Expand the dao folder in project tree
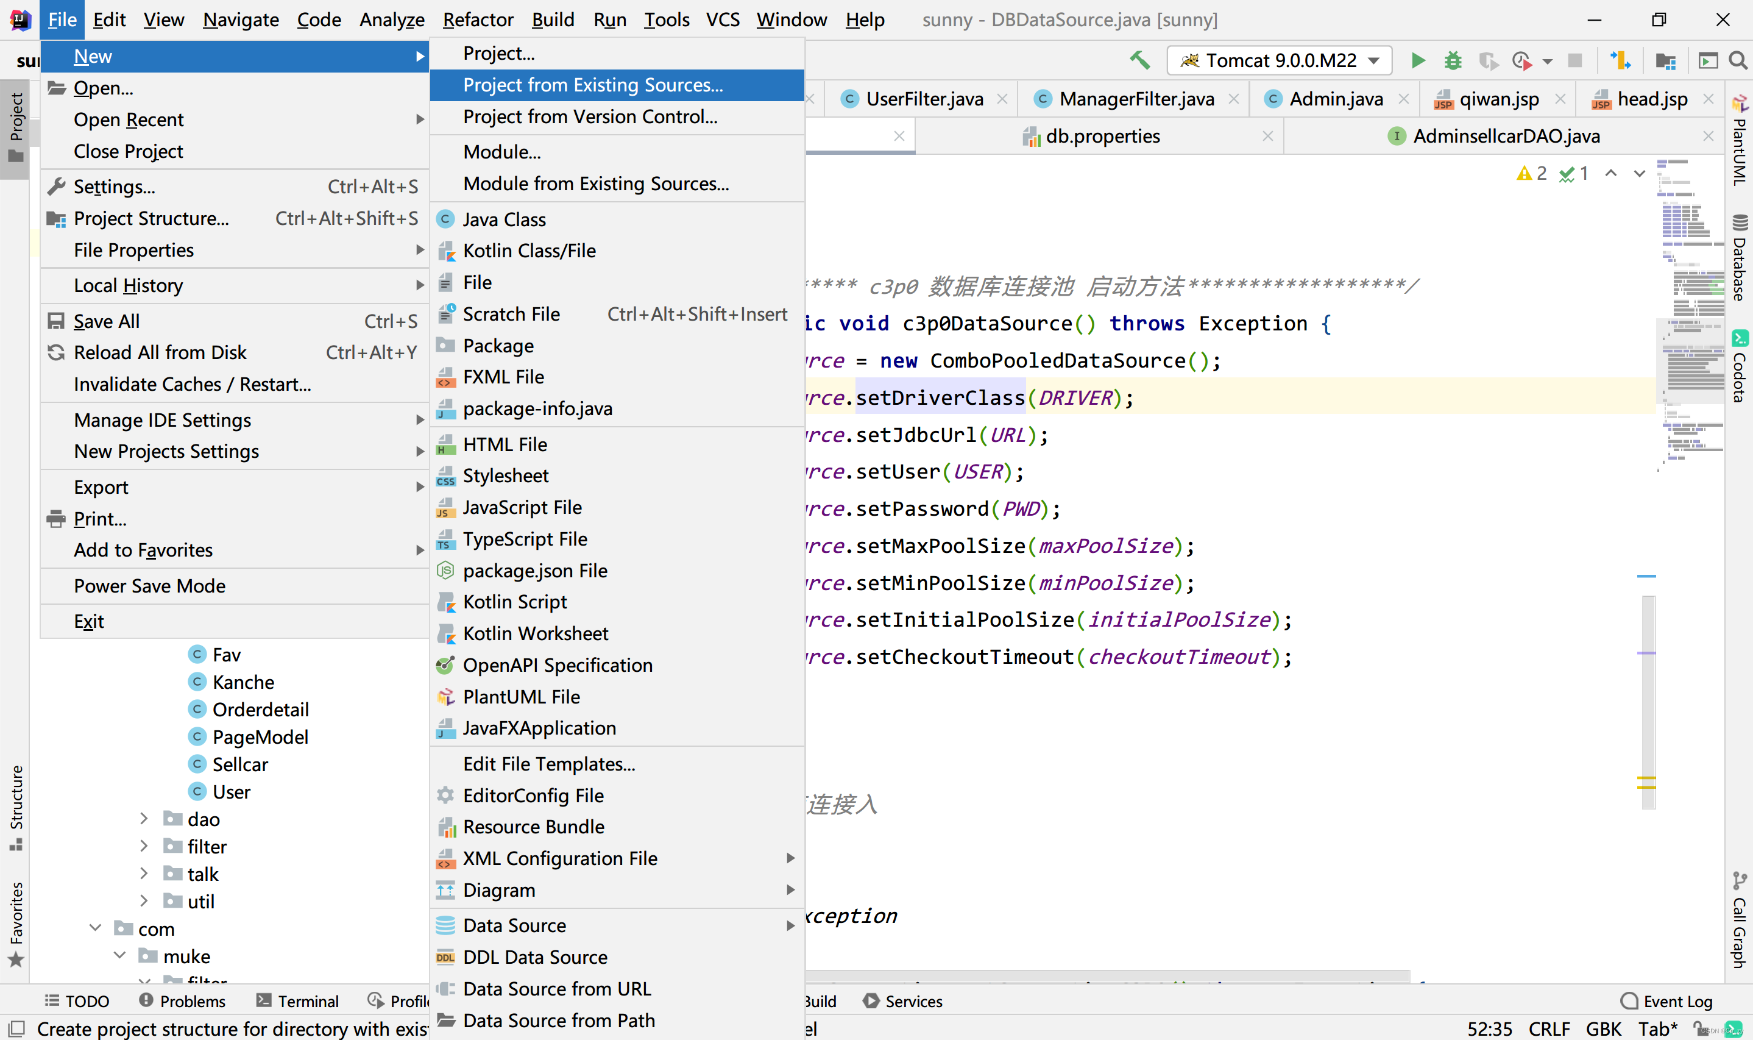 tap(144, 819)
